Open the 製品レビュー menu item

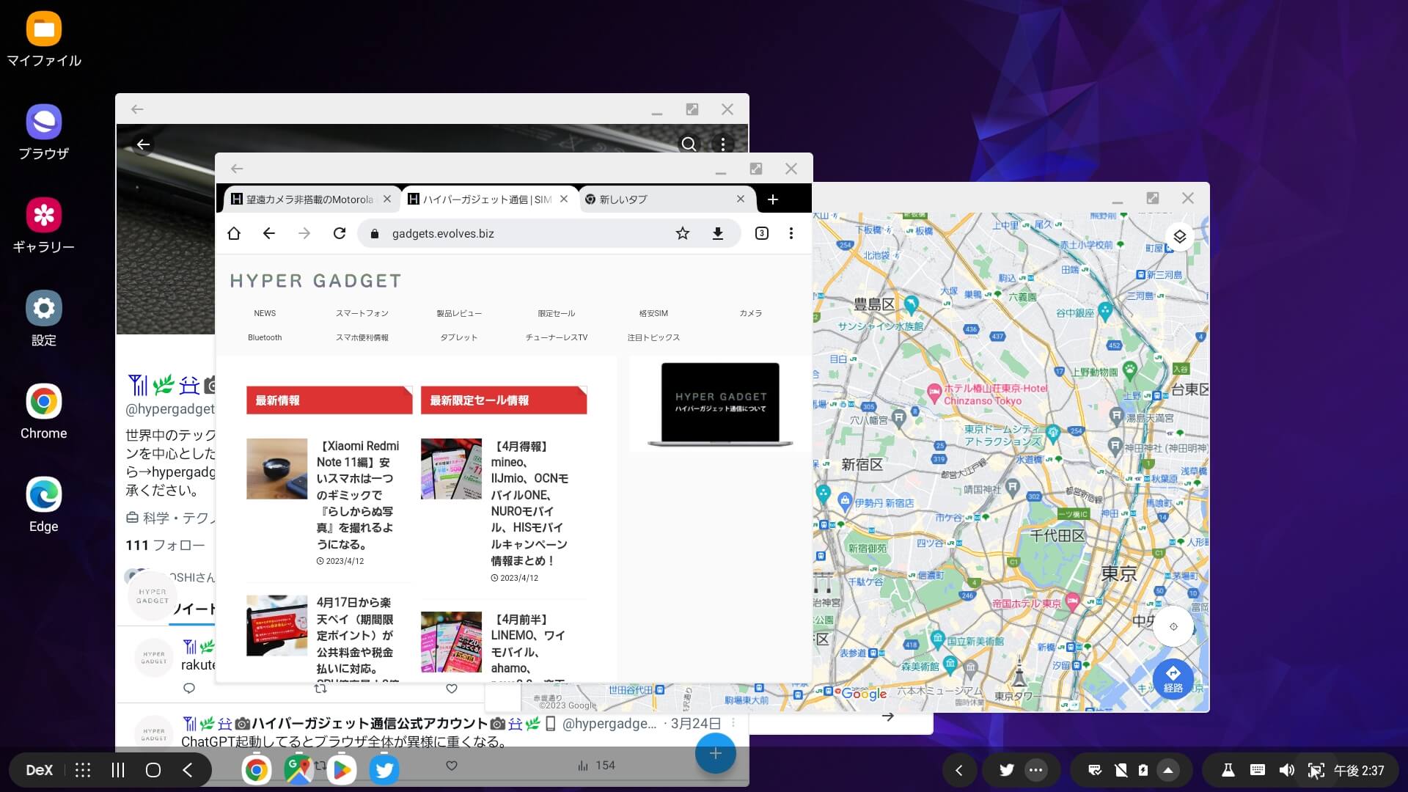(459, 313)
